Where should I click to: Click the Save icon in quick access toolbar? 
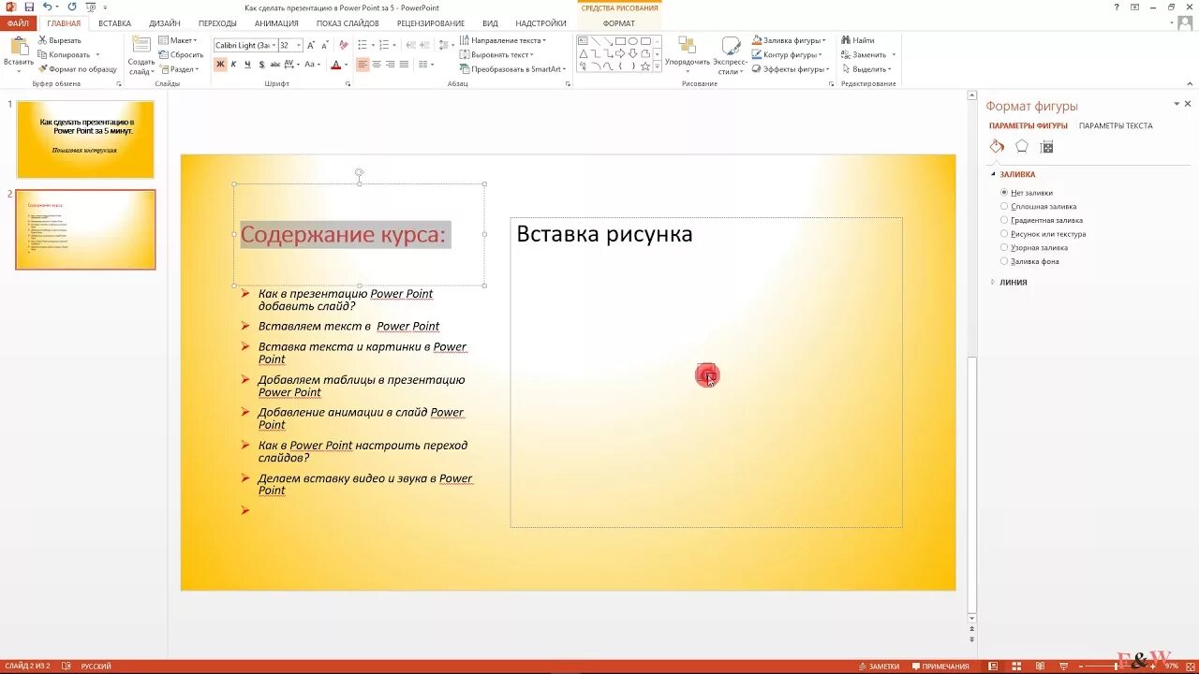[x=29, y=7]
